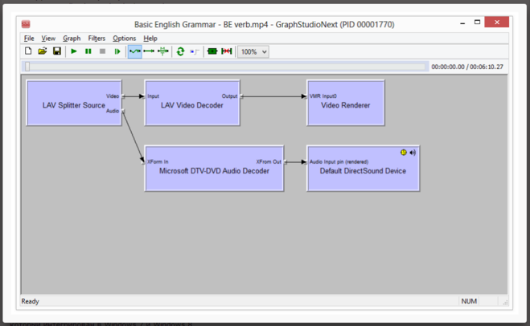This screenshot has height=326, width=530.
Task: Save the graph with floppy disk icon
Action: point(57,51)
